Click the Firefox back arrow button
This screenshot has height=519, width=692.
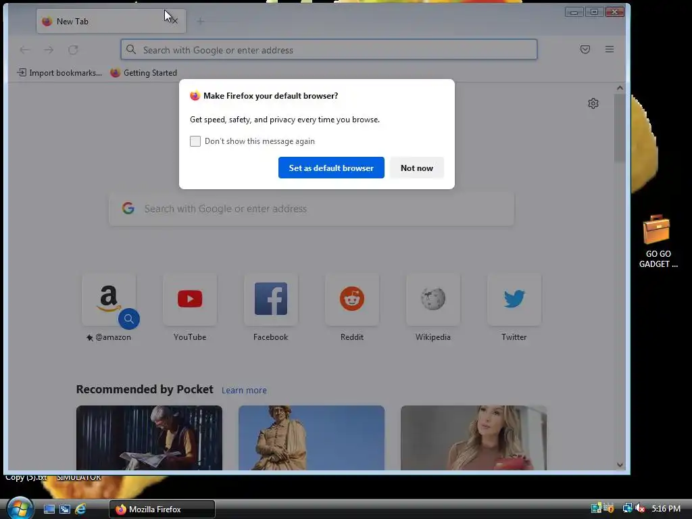coord(25,50)
